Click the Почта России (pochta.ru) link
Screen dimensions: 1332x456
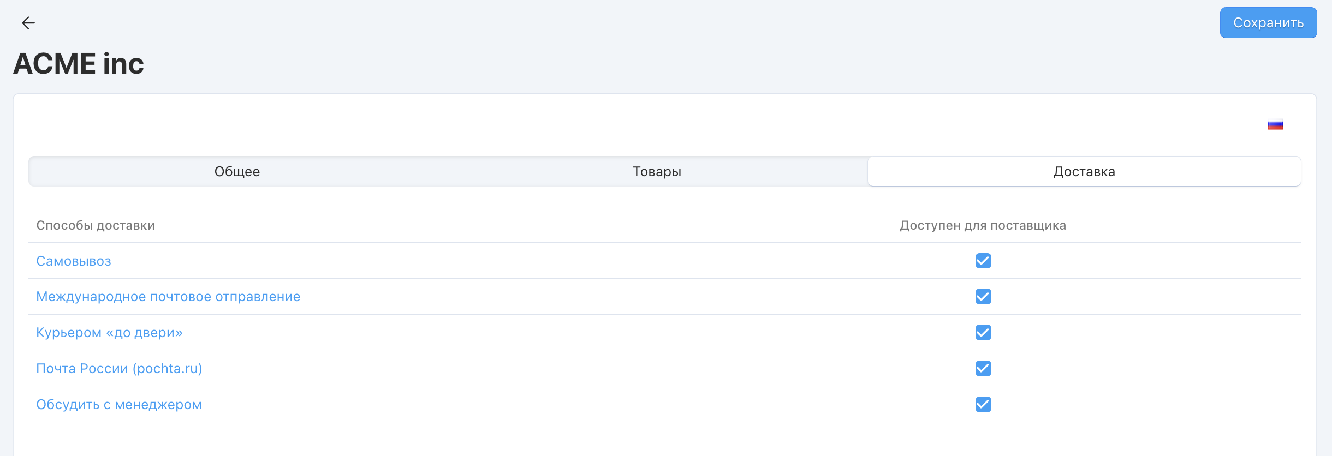(x=119, y=369)
